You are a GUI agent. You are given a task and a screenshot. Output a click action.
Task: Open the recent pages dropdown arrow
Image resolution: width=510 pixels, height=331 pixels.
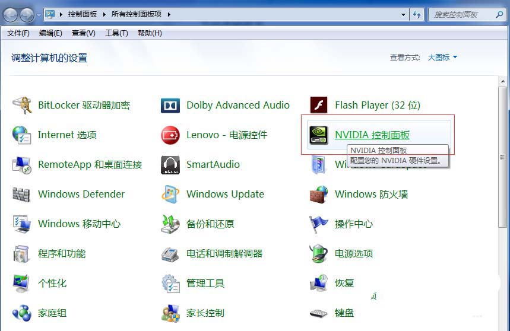39,15
